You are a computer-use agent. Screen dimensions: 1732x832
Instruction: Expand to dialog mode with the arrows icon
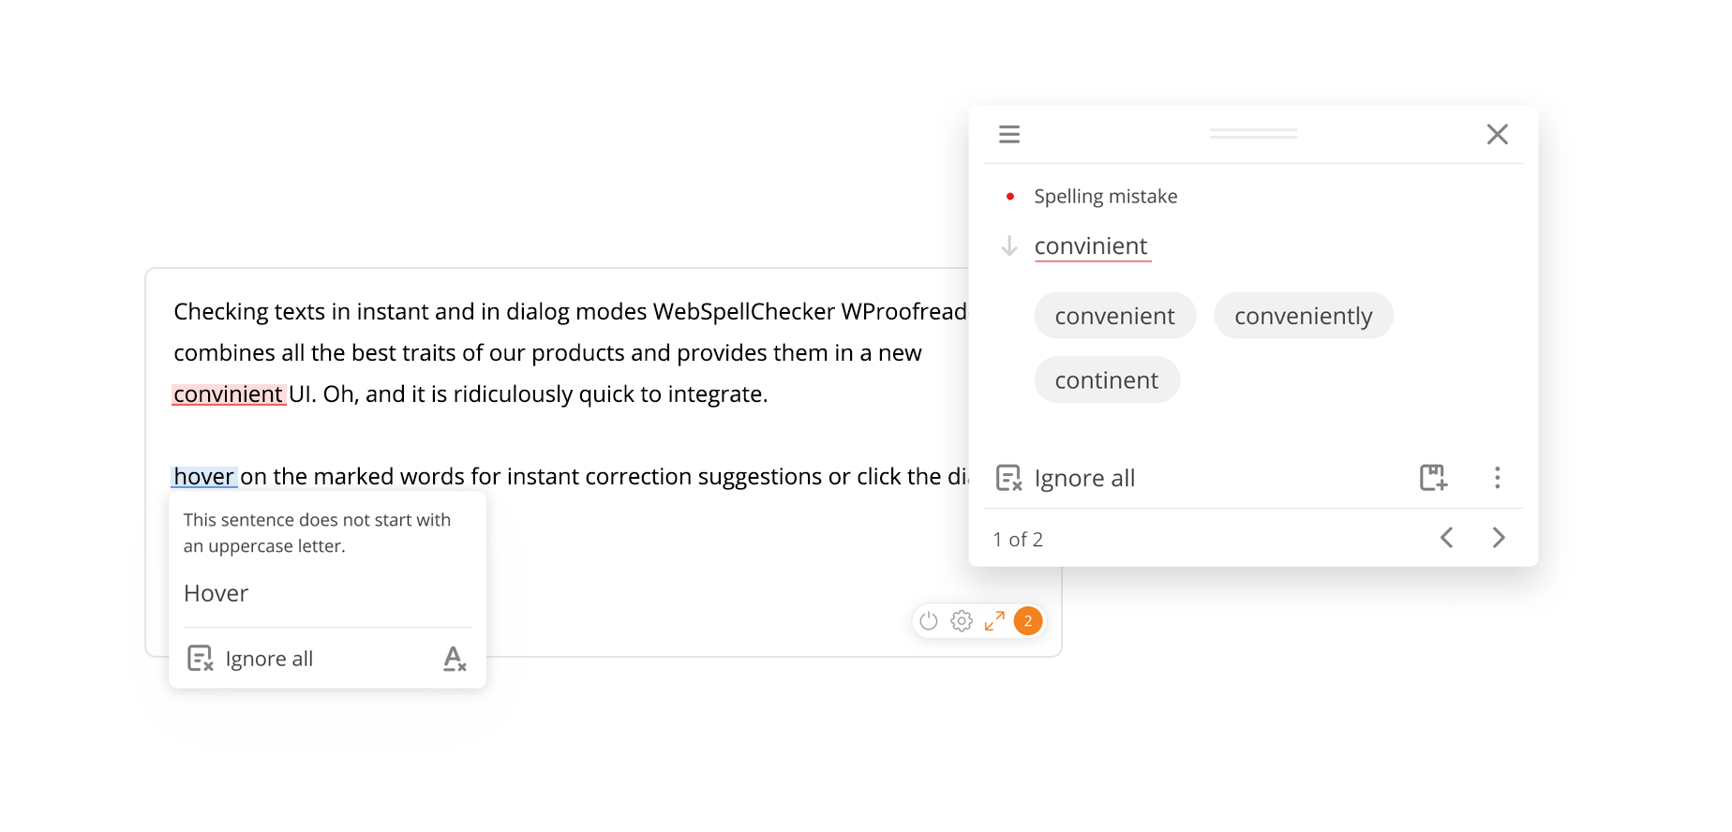pyautogui.click(x=994, y=620)
